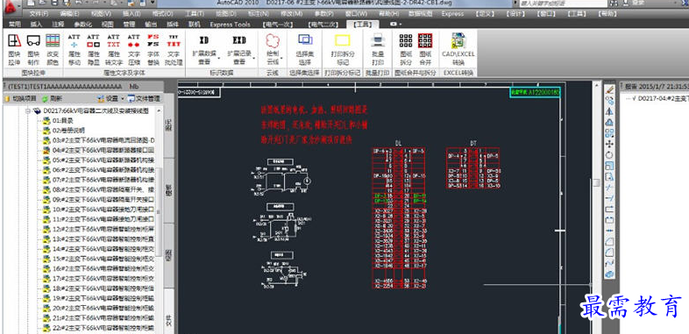Select the 绘制云线 revision cloud tool
689x334 pixels.
(x=273, y=49)
